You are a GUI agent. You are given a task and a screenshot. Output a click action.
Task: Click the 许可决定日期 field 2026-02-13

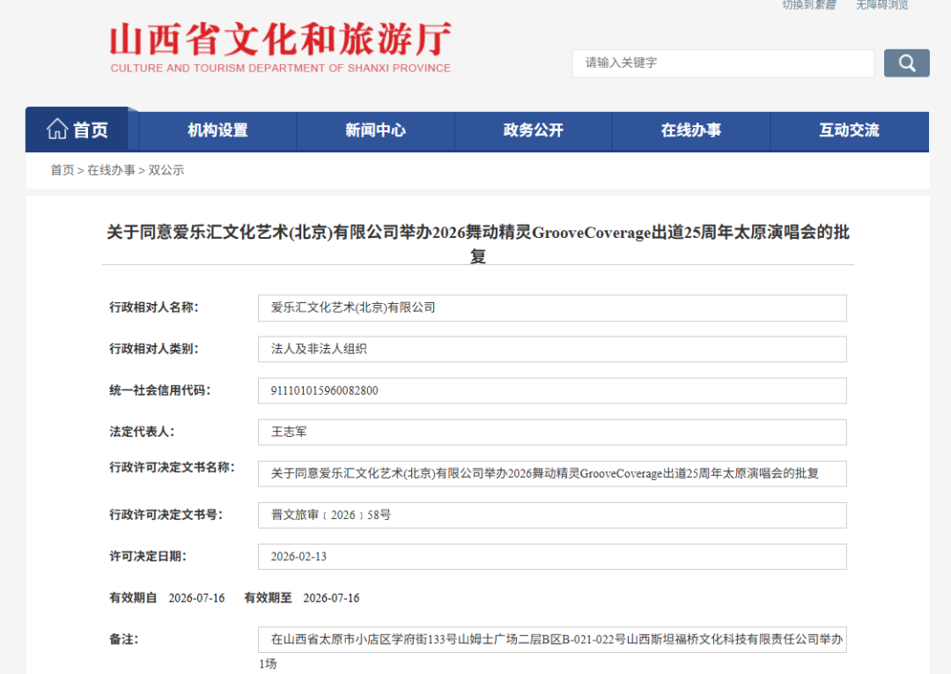551,557
